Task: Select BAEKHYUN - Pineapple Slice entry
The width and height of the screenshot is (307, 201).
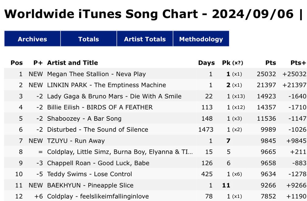Action: pyautogui.click(x=90, y=185)
